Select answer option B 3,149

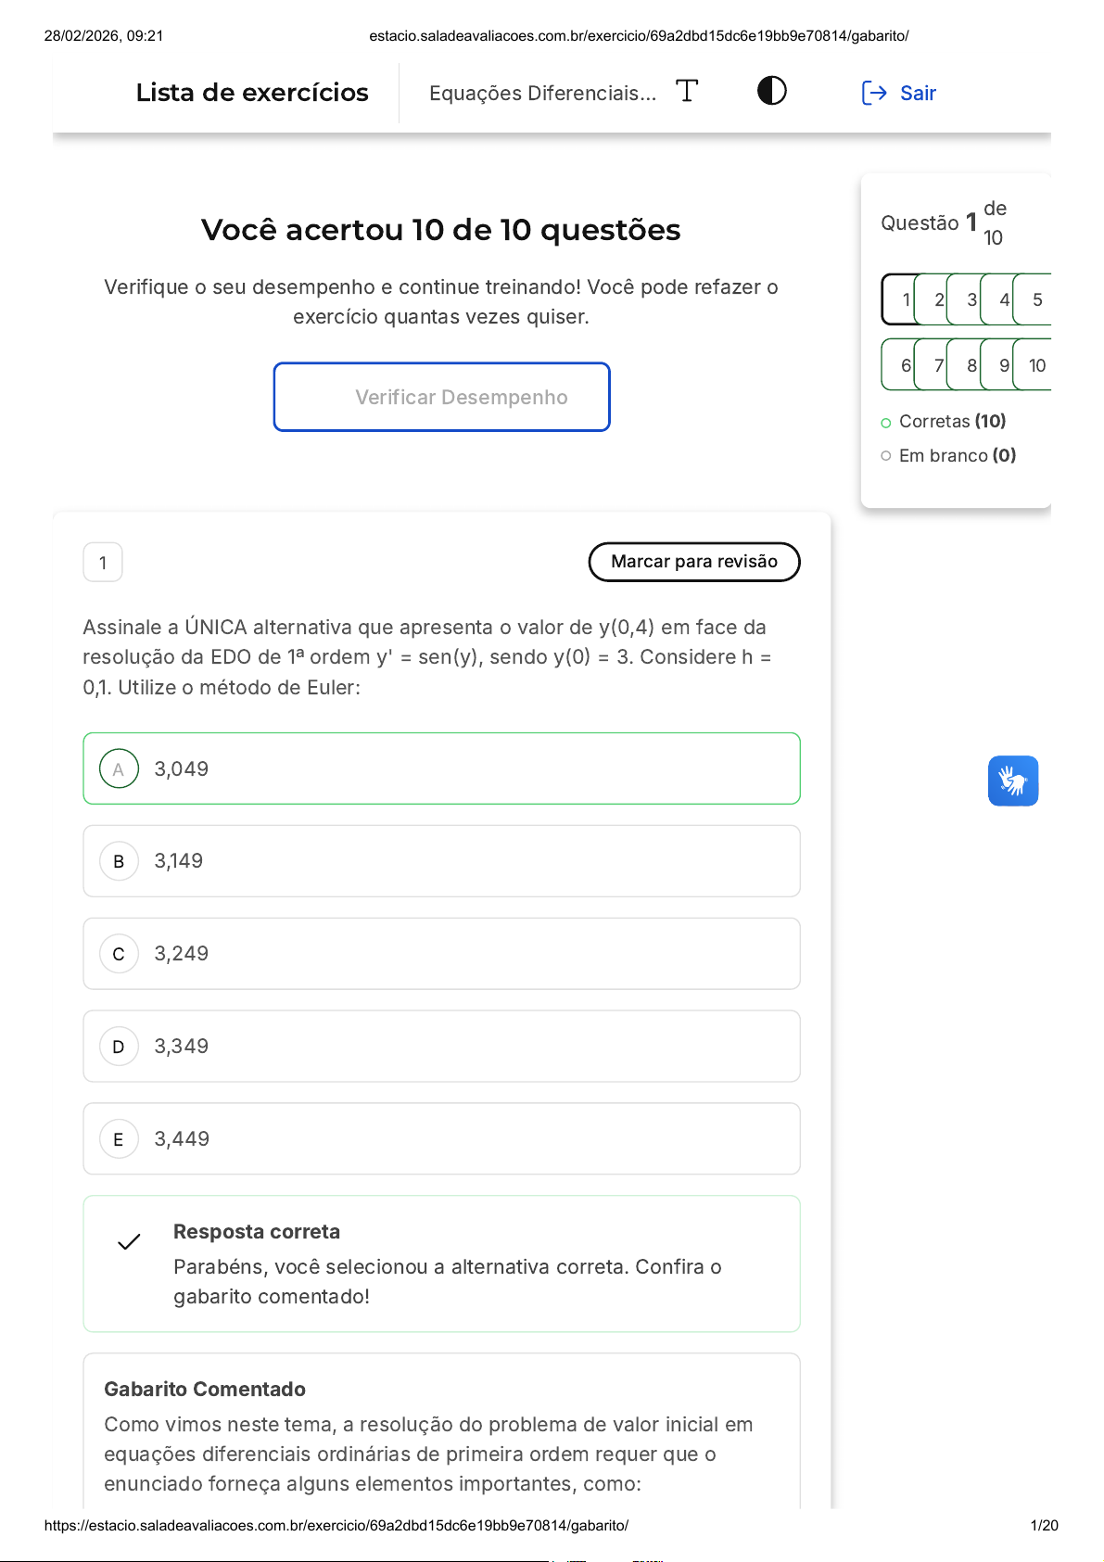click(x=441, y=861)
